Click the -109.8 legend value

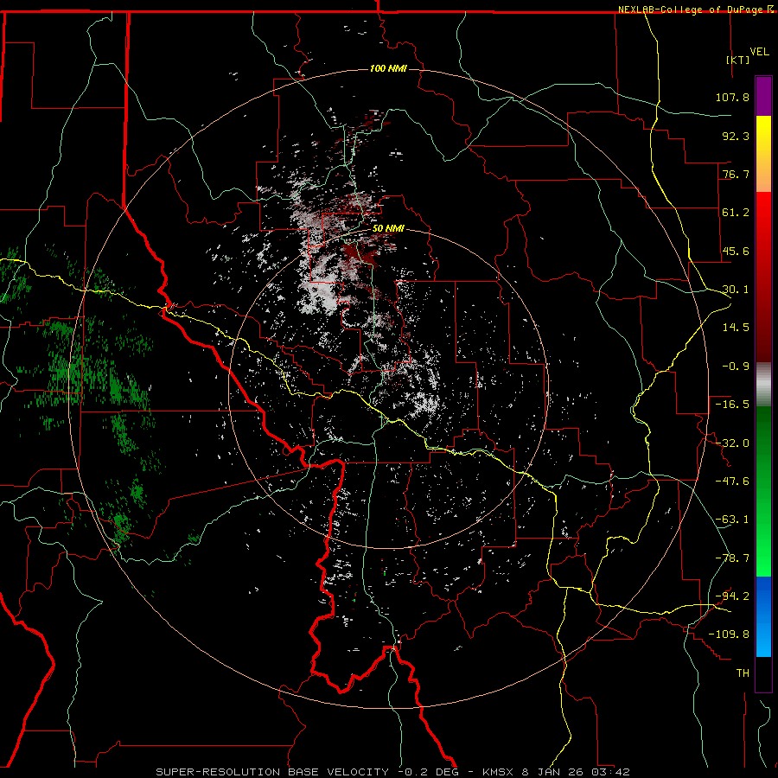[x=729, y=635]
